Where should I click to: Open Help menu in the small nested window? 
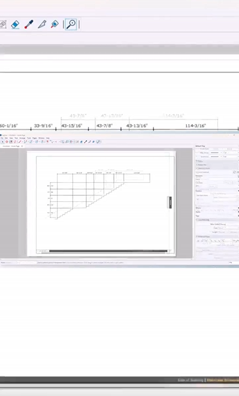(47, 138)
